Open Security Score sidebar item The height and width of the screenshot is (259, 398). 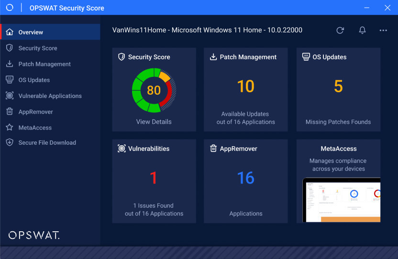click(x=37, y=48)
